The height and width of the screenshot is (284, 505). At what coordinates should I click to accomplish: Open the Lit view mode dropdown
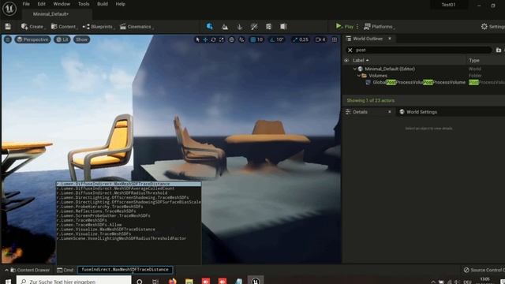[x=62, y=39]
